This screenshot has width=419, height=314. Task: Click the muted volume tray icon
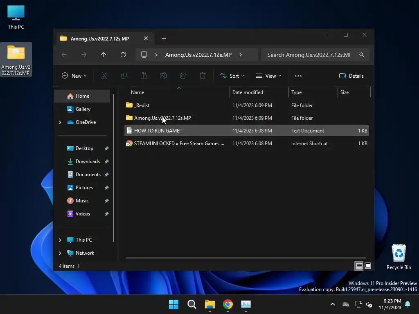point(369,304)
